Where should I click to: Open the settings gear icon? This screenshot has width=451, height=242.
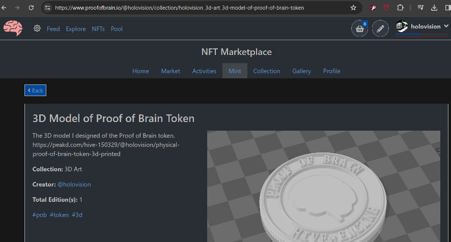(x=37, y=28)
